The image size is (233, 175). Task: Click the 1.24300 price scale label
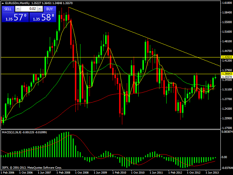(x=227, y=109)
